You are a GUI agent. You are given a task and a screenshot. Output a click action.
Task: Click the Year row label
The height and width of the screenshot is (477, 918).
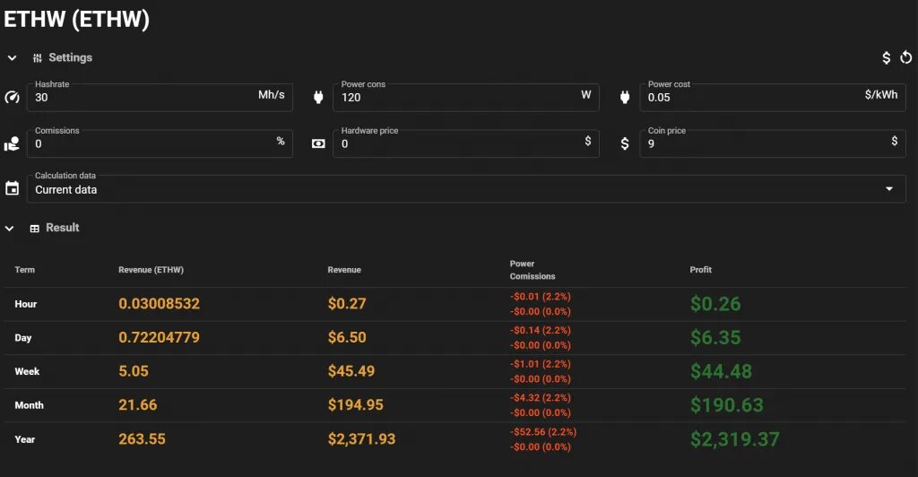pos(24,439)
